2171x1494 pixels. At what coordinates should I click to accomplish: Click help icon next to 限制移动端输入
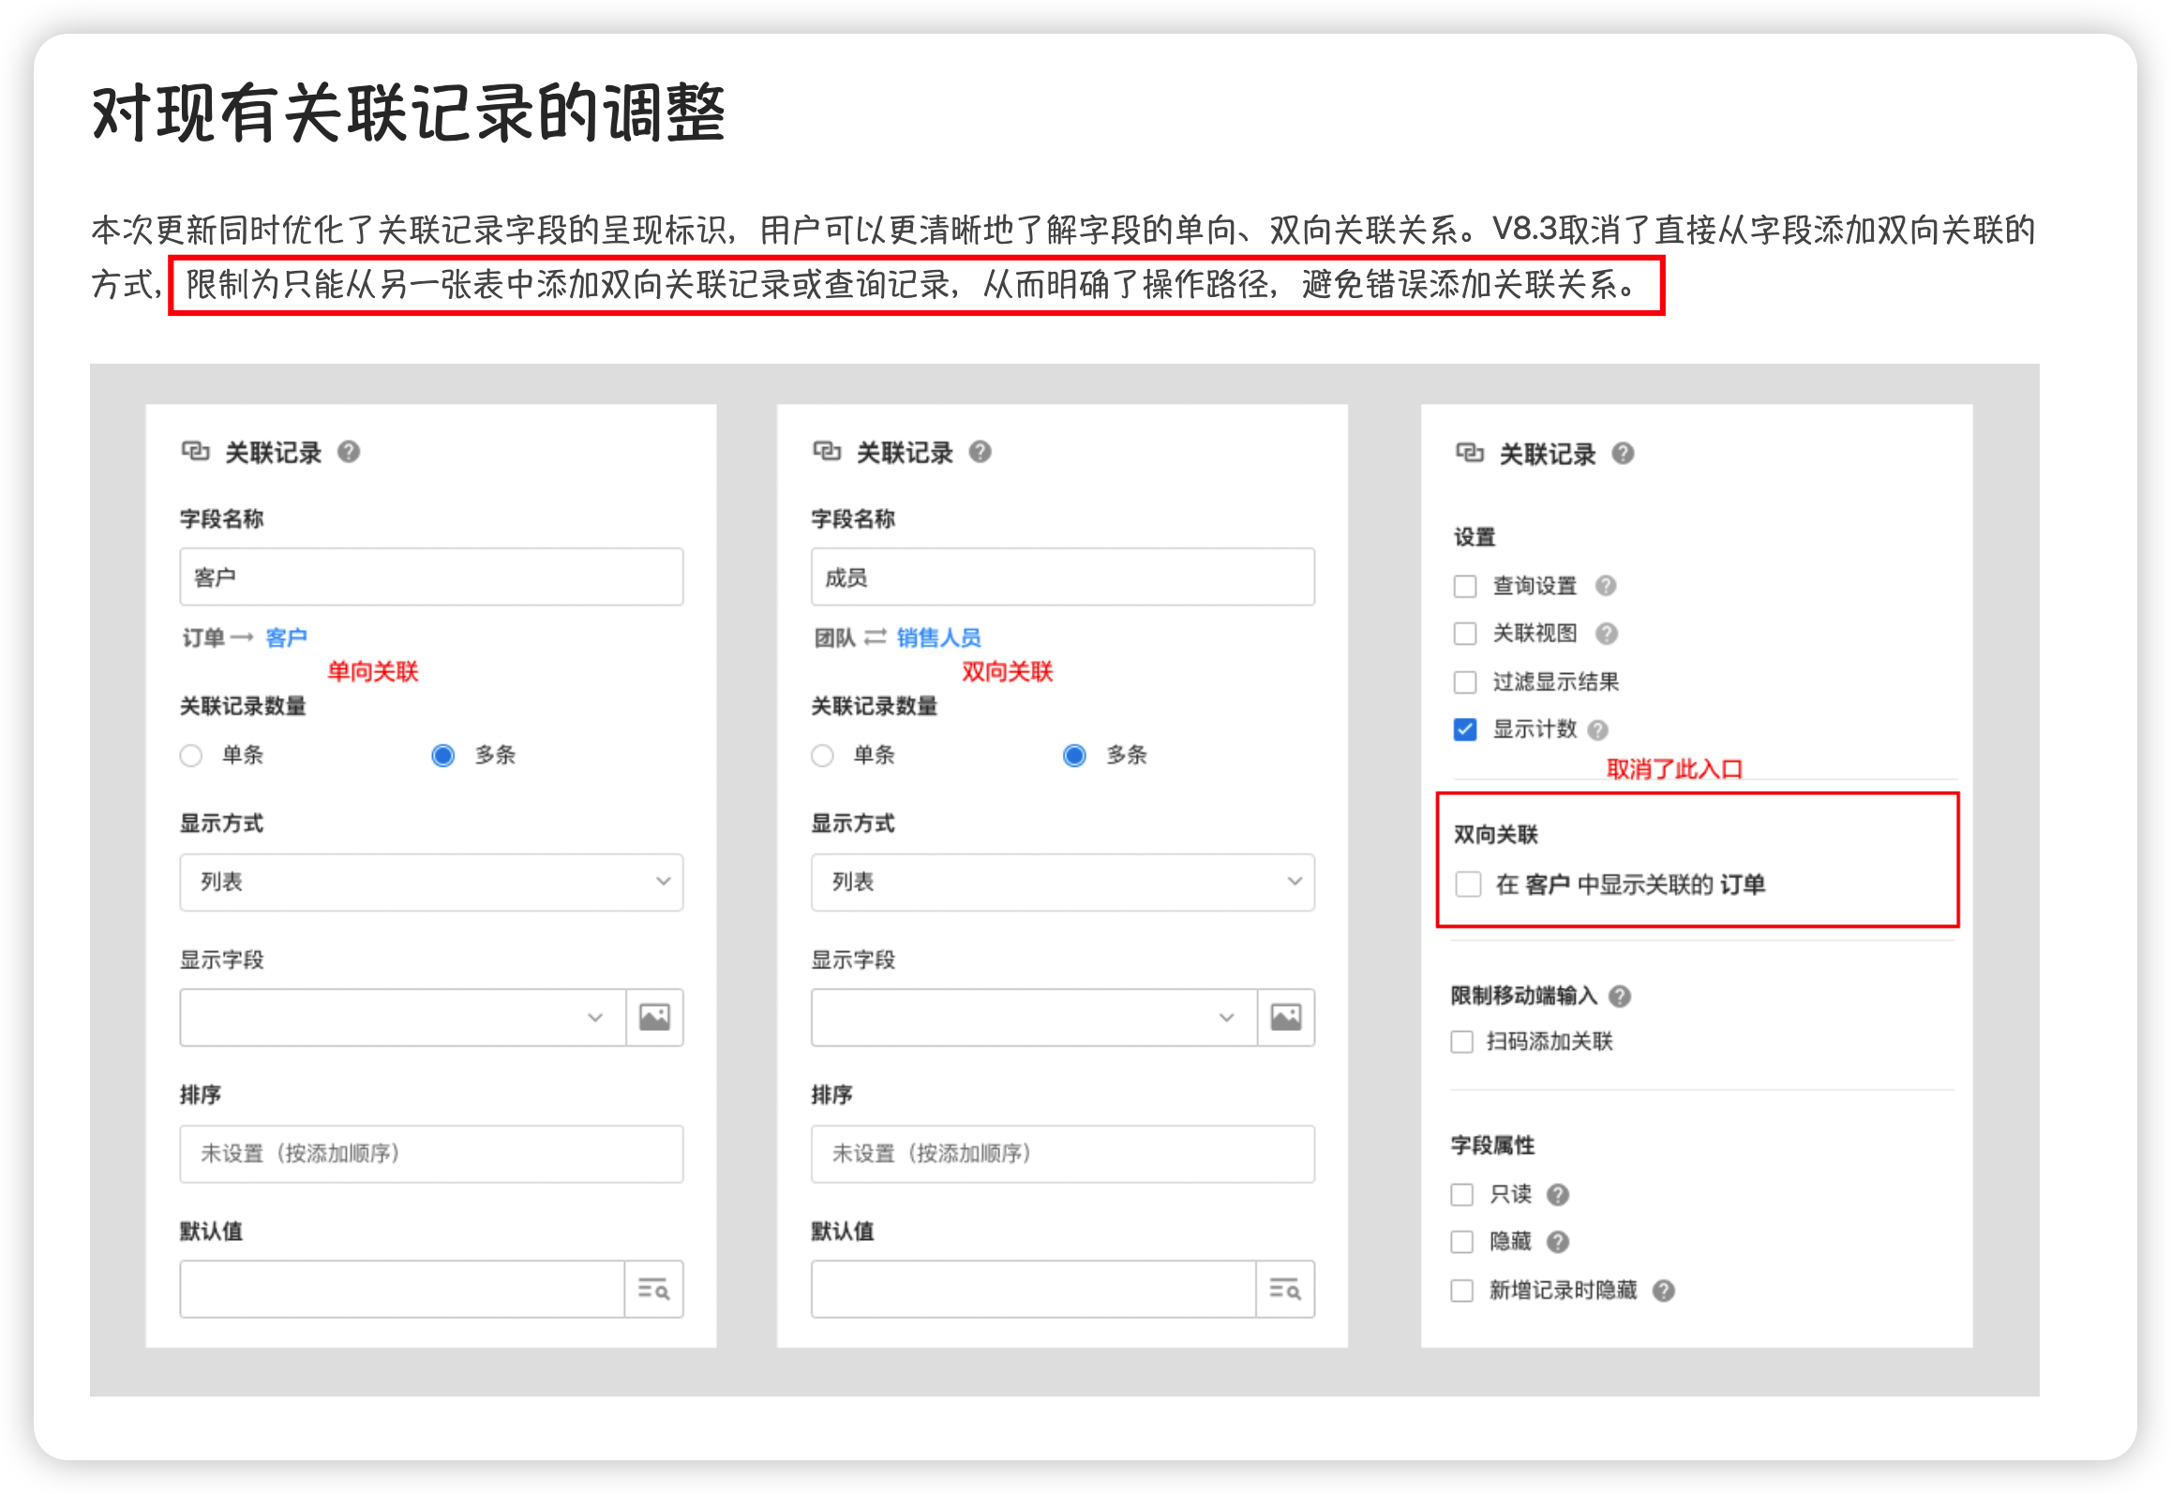pos(1620,996)
